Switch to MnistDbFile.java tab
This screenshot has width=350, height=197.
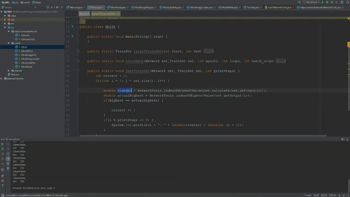pos(230,7)
